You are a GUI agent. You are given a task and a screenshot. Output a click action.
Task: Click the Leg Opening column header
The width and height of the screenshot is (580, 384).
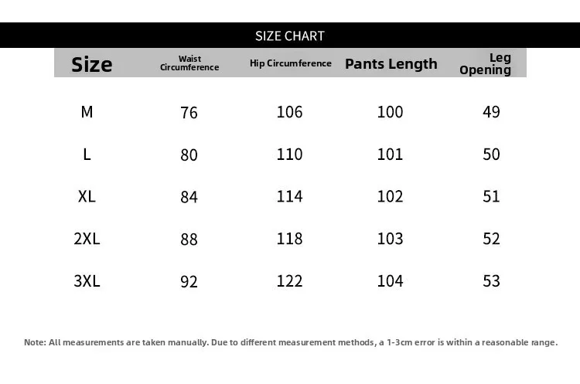click(x=486, y=64)
